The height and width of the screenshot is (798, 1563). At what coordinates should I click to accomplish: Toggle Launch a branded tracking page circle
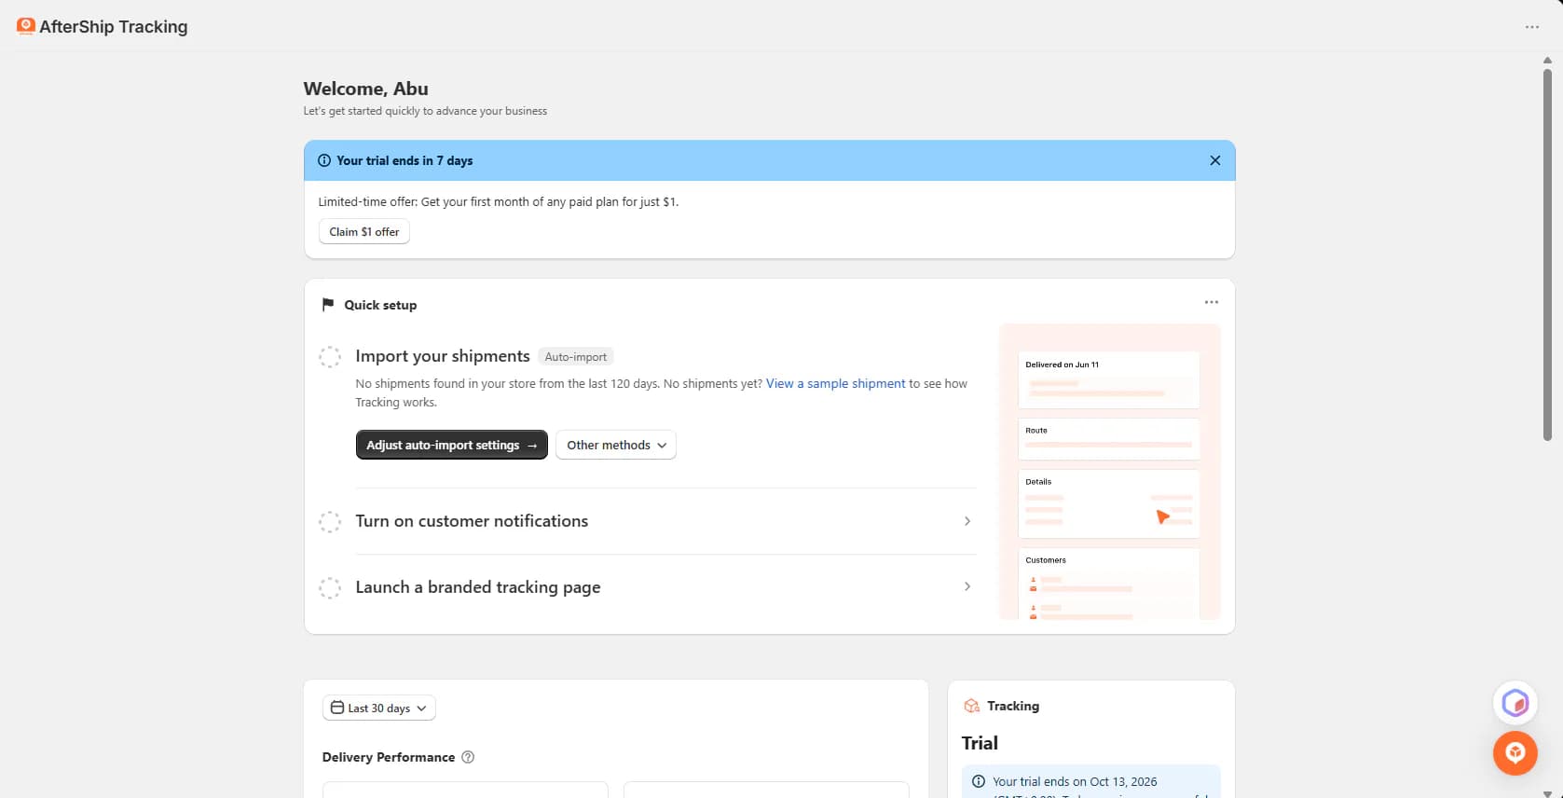click(330, 587)
